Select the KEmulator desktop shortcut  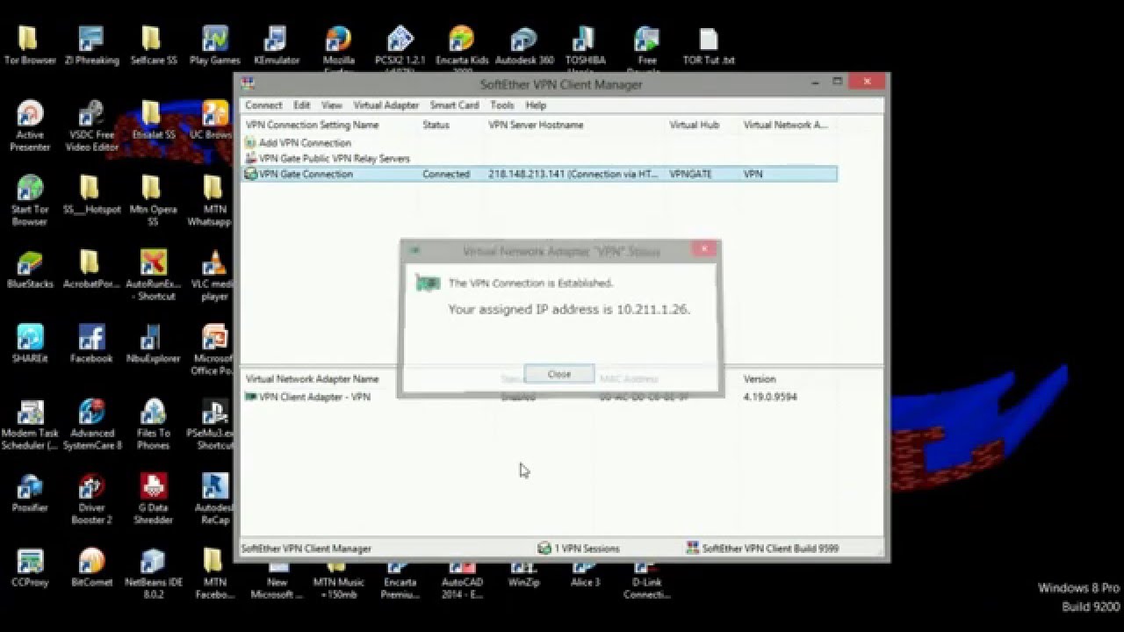(x=276, y=47)
